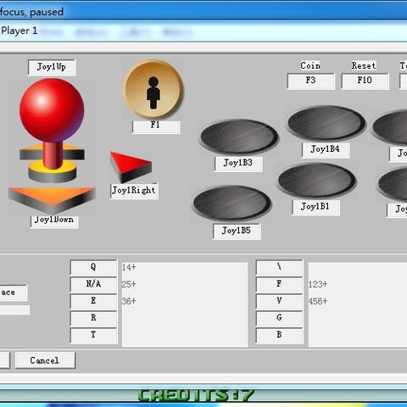Click the 456+ macro entry

(318, 301)
